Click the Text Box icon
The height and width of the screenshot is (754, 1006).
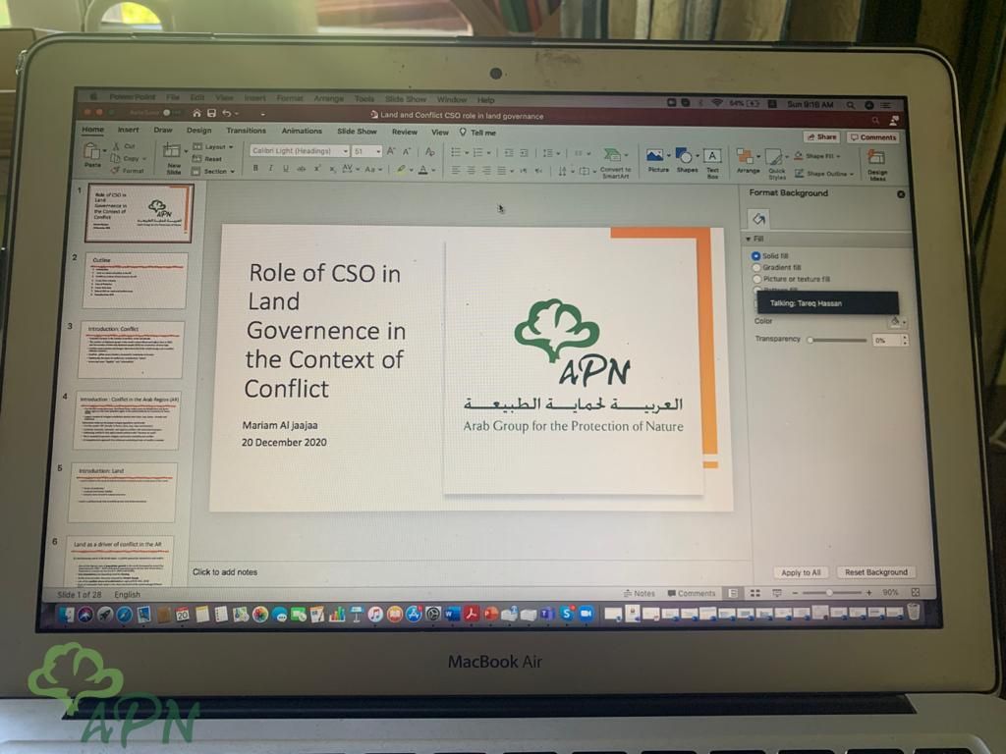point(711,156)
